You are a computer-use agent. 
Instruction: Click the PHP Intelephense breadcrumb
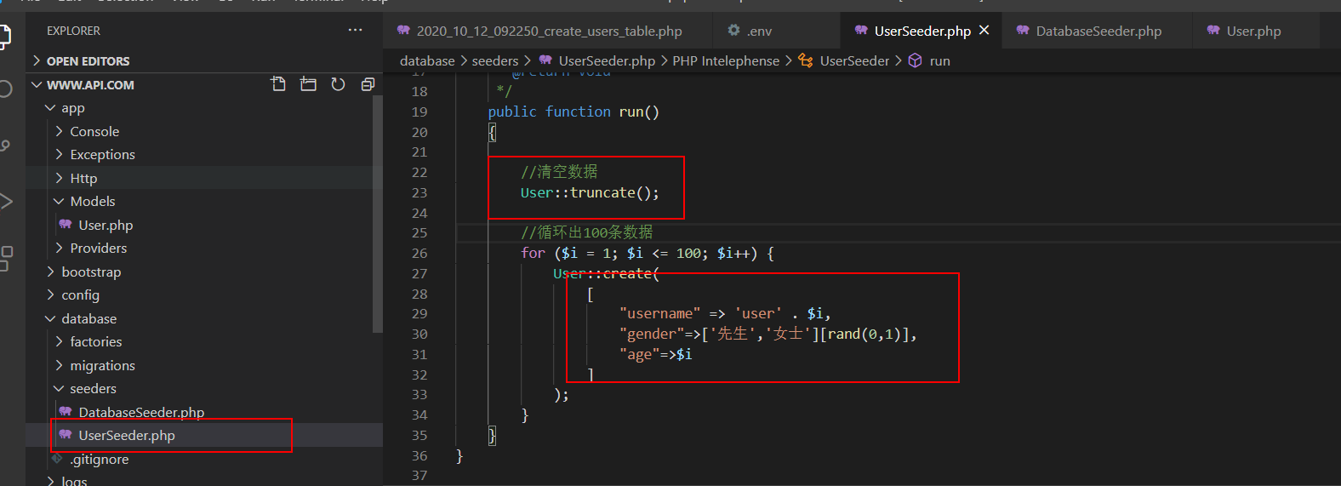click(x=726, y=60)
